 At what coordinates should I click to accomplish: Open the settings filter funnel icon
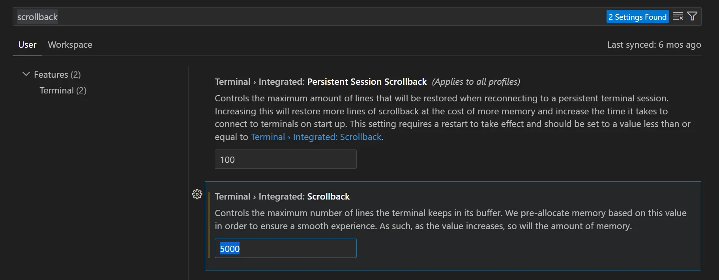pyautogui.click(x=692, y=17)
